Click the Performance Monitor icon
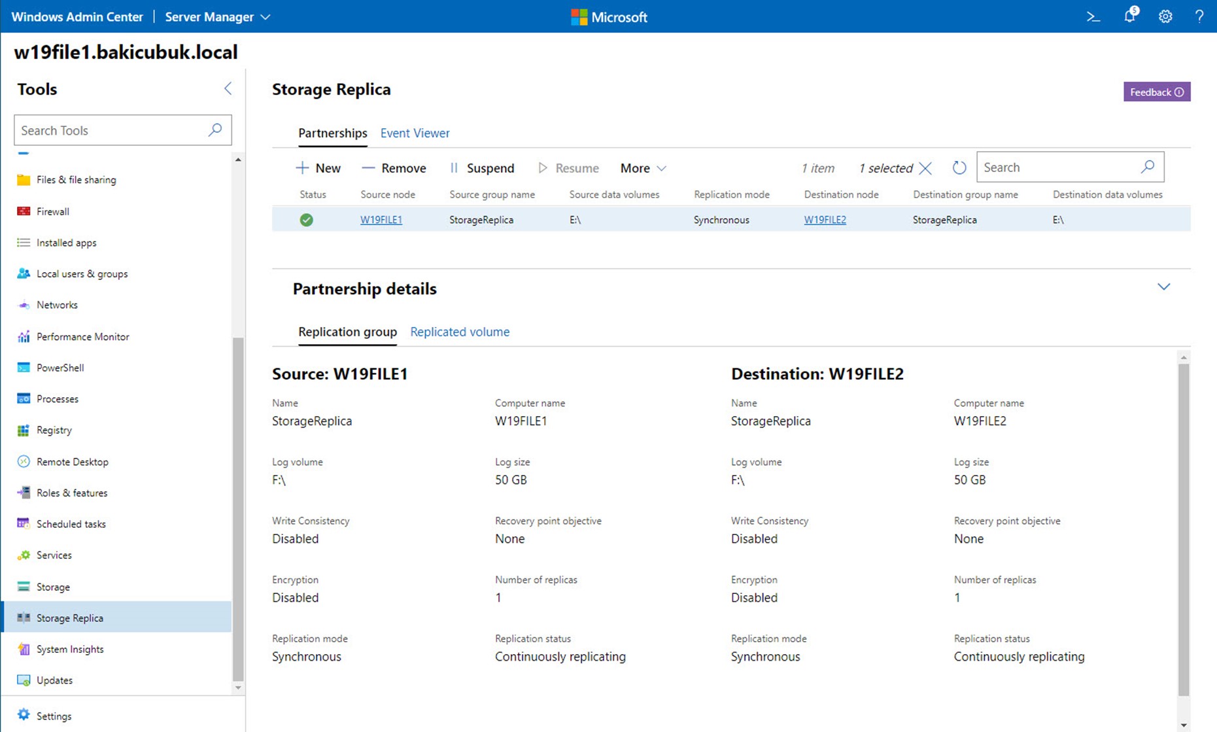Viewport: 1217px width, 732px height. (x=24, y=336)
